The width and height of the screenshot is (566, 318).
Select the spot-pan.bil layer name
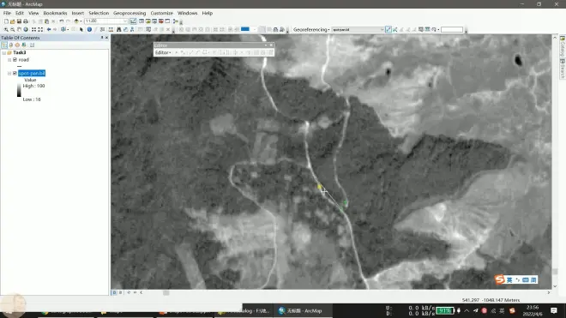[32, 73]
